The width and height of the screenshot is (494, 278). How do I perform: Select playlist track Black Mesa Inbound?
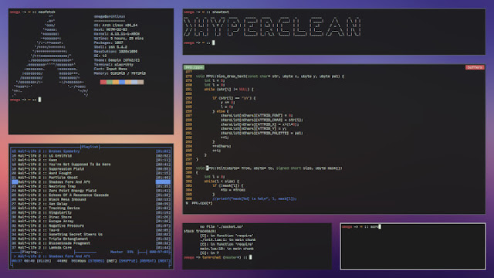[91, 199]
